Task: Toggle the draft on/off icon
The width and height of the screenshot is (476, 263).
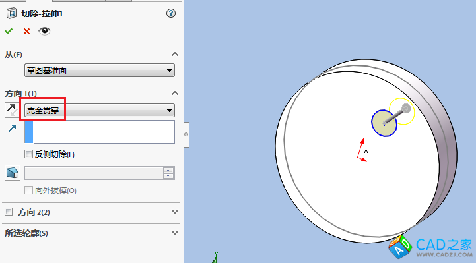Action: [x=13, y=173]
